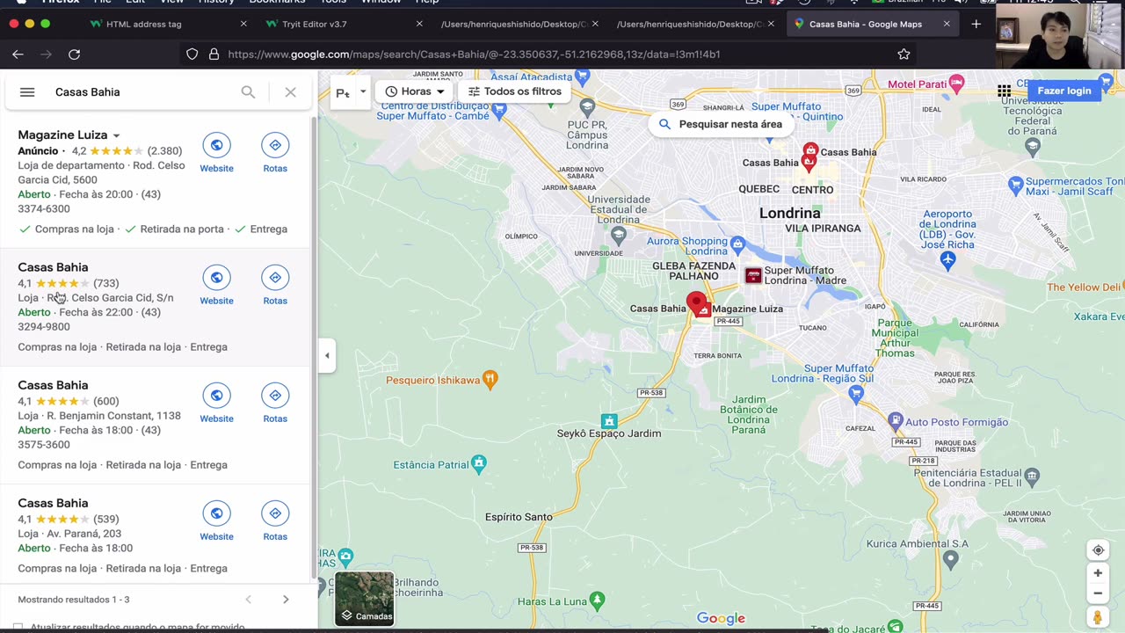Click the Casas Bahia search field
This screenshot has width=1125, height=633.
click(141, 91)
